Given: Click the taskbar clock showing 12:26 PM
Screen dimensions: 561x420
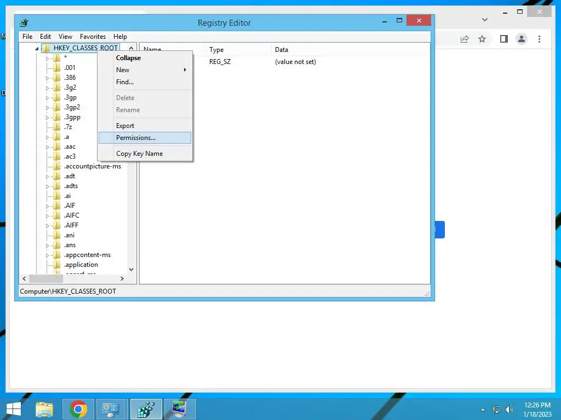Looking at the screenshot, I should click(537, 405).
